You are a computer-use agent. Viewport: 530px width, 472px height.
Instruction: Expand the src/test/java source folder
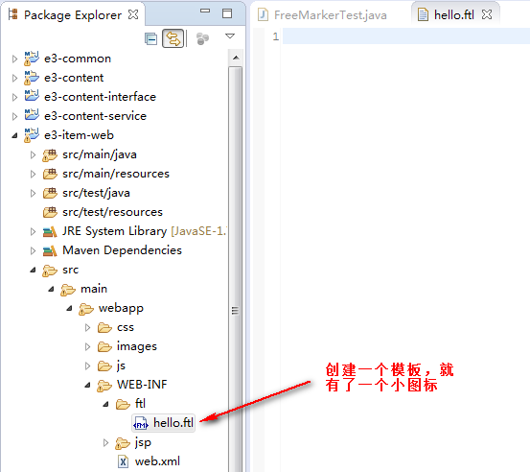pos(33,193)
